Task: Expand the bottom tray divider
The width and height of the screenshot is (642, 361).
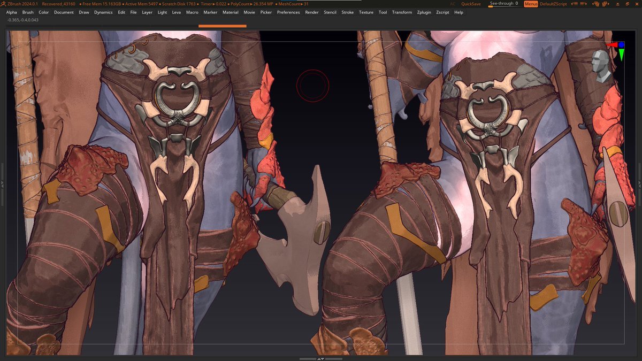Action: coord(321,358)
